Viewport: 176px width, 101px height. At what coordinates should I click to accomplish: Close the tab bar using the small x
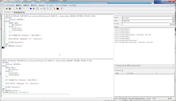click(2, 11)
